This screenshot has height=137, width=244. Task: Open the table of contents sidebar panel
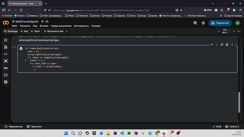coord(6,40)
